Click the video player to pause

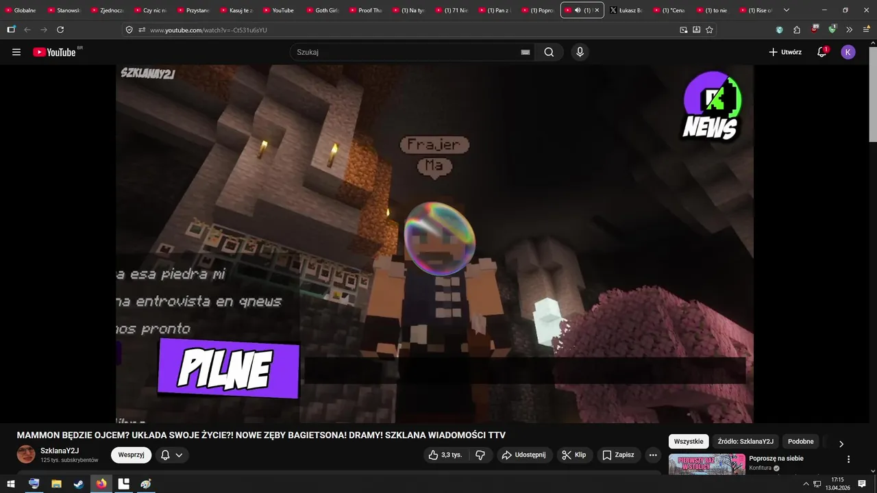tap(434, 244)
